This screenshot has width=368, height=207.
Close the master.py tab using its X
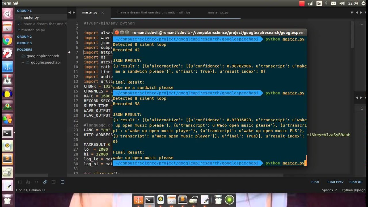coord(103,13)
